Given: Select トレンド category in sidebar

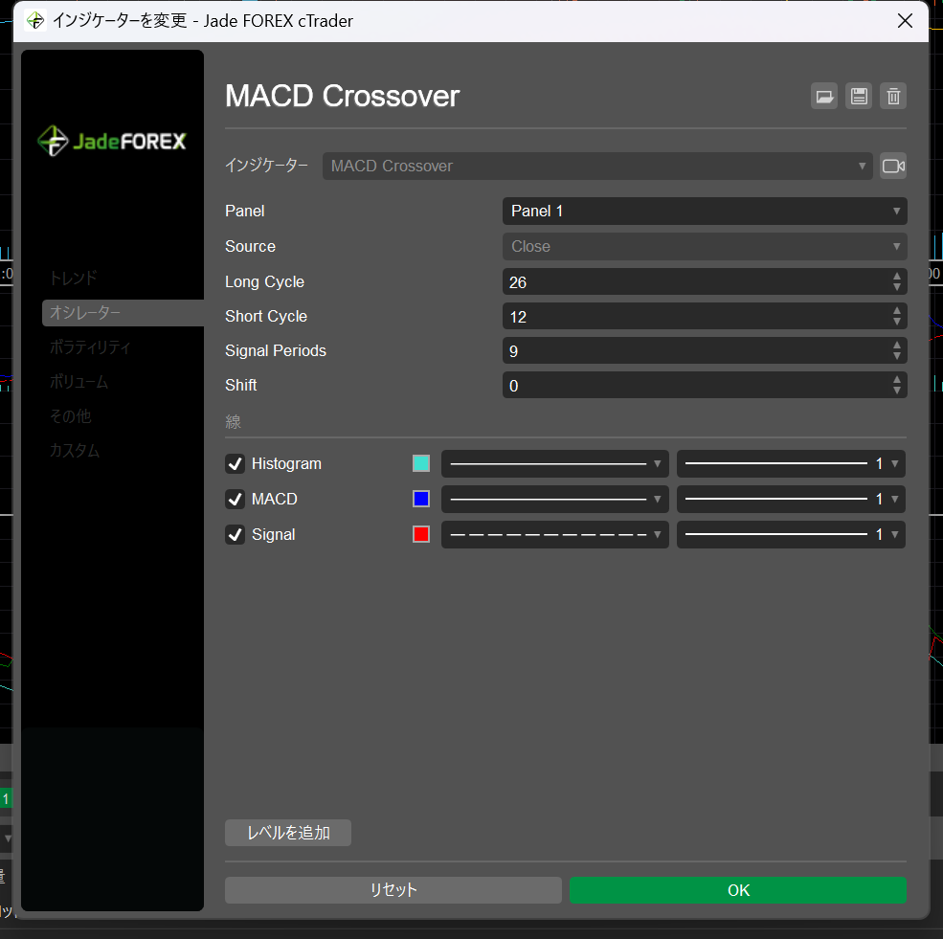Looking at the screenshot, I should point(74,279).
